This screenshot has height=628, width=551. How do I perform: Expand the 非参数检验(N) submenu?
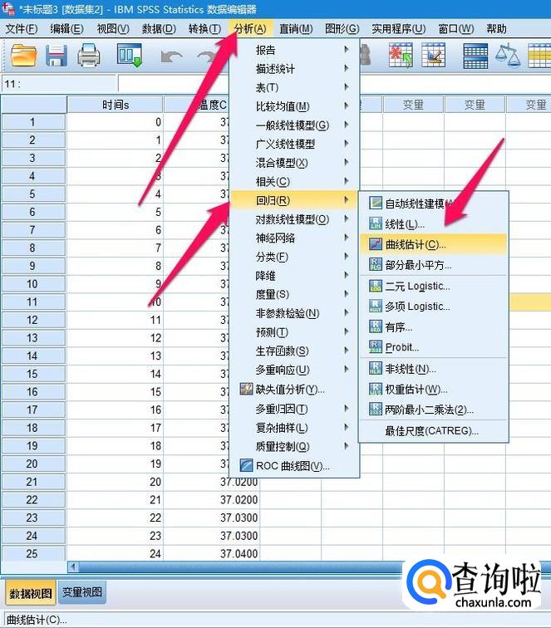pos(294,313)
